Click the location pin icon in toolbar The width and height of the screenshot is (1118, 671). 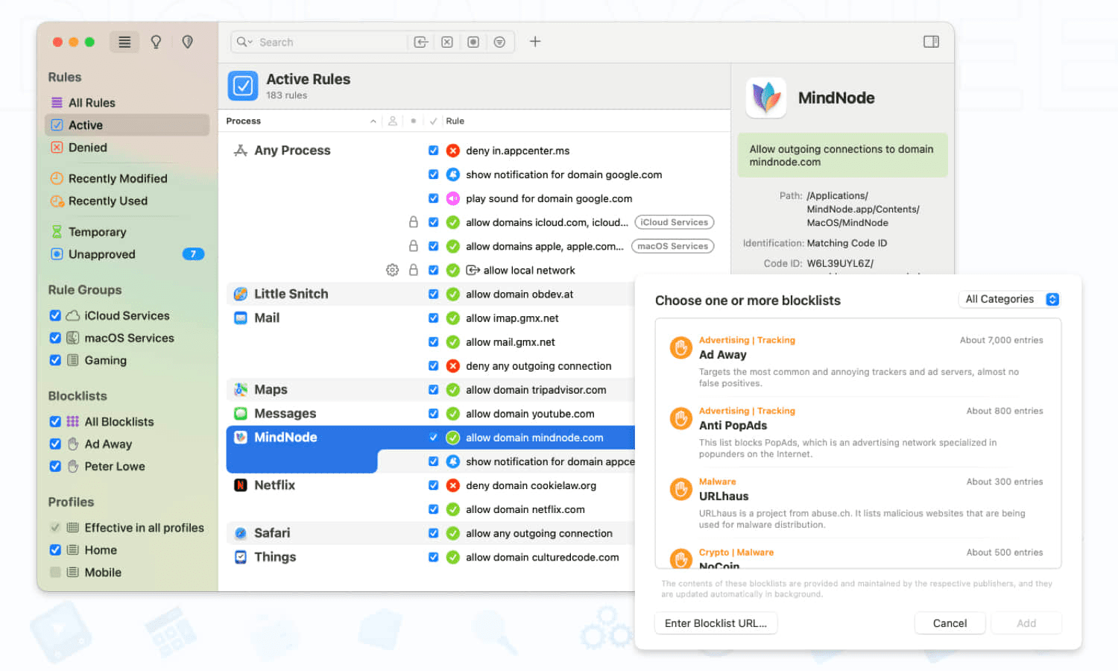pos(188,42)
